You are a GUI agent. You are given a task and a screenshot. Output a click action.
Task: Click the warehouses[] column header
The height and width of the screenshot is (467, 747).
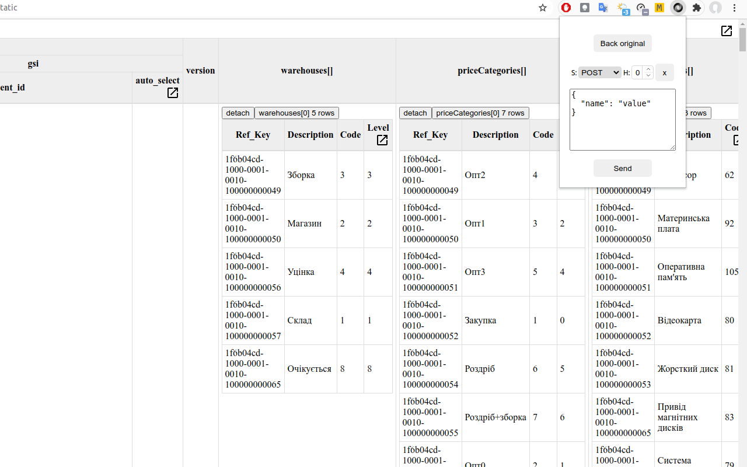pyautogui.click(x=307, y=71)
